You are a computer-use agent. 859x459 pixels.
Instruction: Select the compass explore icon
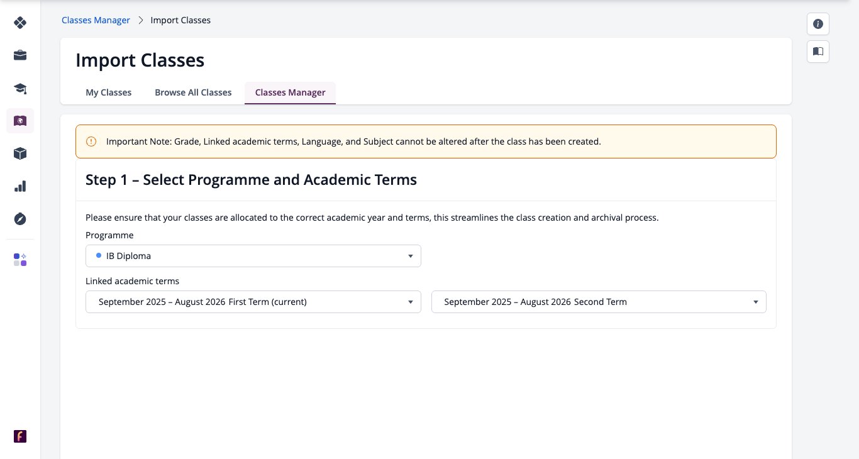point(20,219)
